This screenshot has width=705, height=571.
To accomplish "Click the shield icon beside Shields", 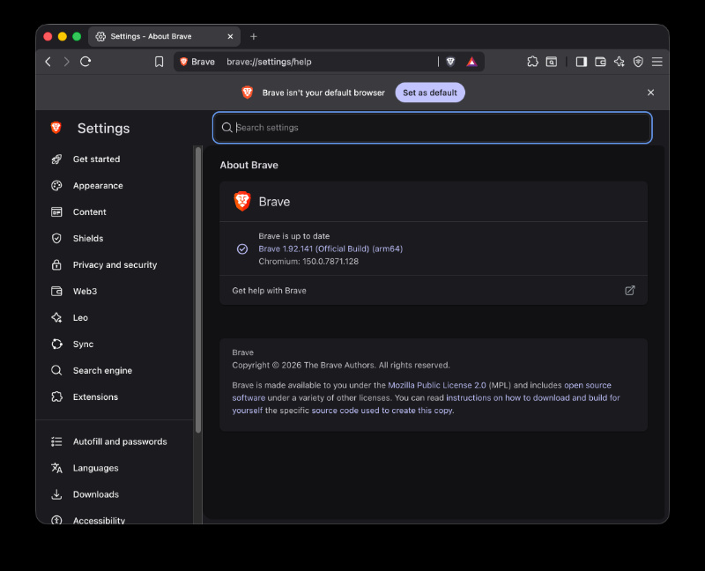I will [x=56, y=238].
